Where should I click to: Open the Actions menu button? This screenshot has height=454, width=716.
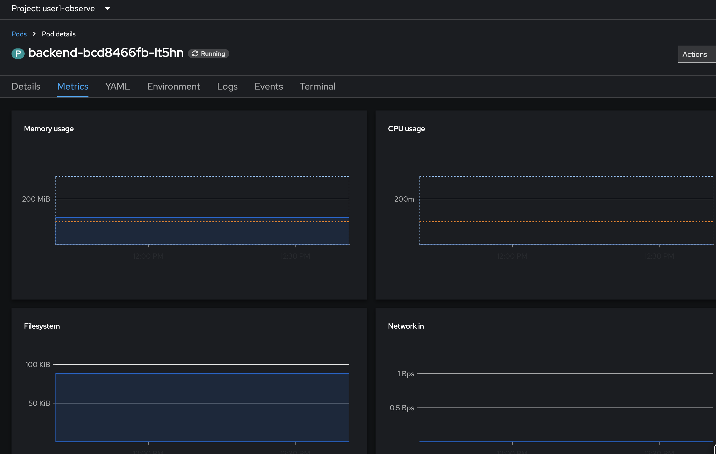coord(697,54)
